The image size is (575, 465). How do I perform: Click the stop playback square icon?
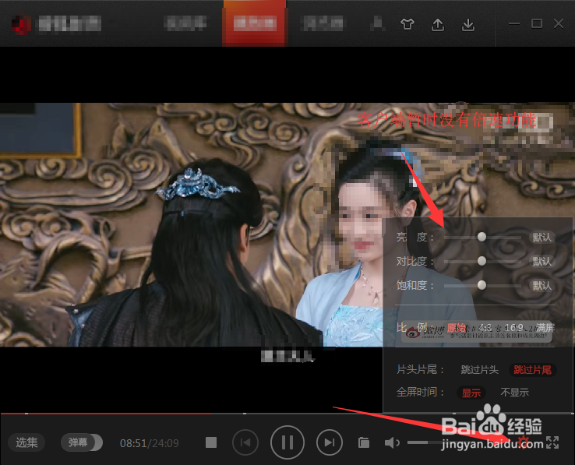click(x=210, y=443)
